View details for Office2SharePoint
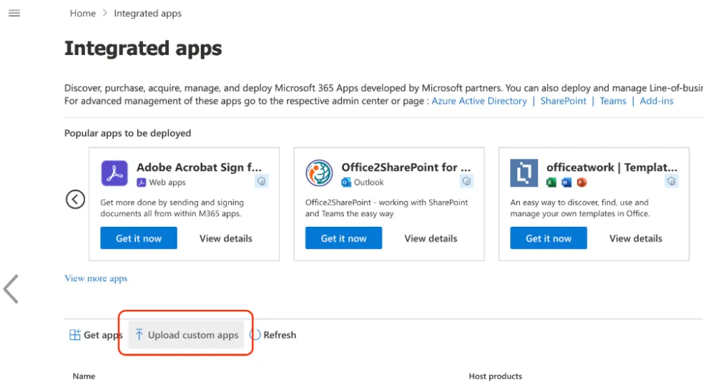Image resolution: width=703 pixels, height=382 pixels. [x=431, y=238]
